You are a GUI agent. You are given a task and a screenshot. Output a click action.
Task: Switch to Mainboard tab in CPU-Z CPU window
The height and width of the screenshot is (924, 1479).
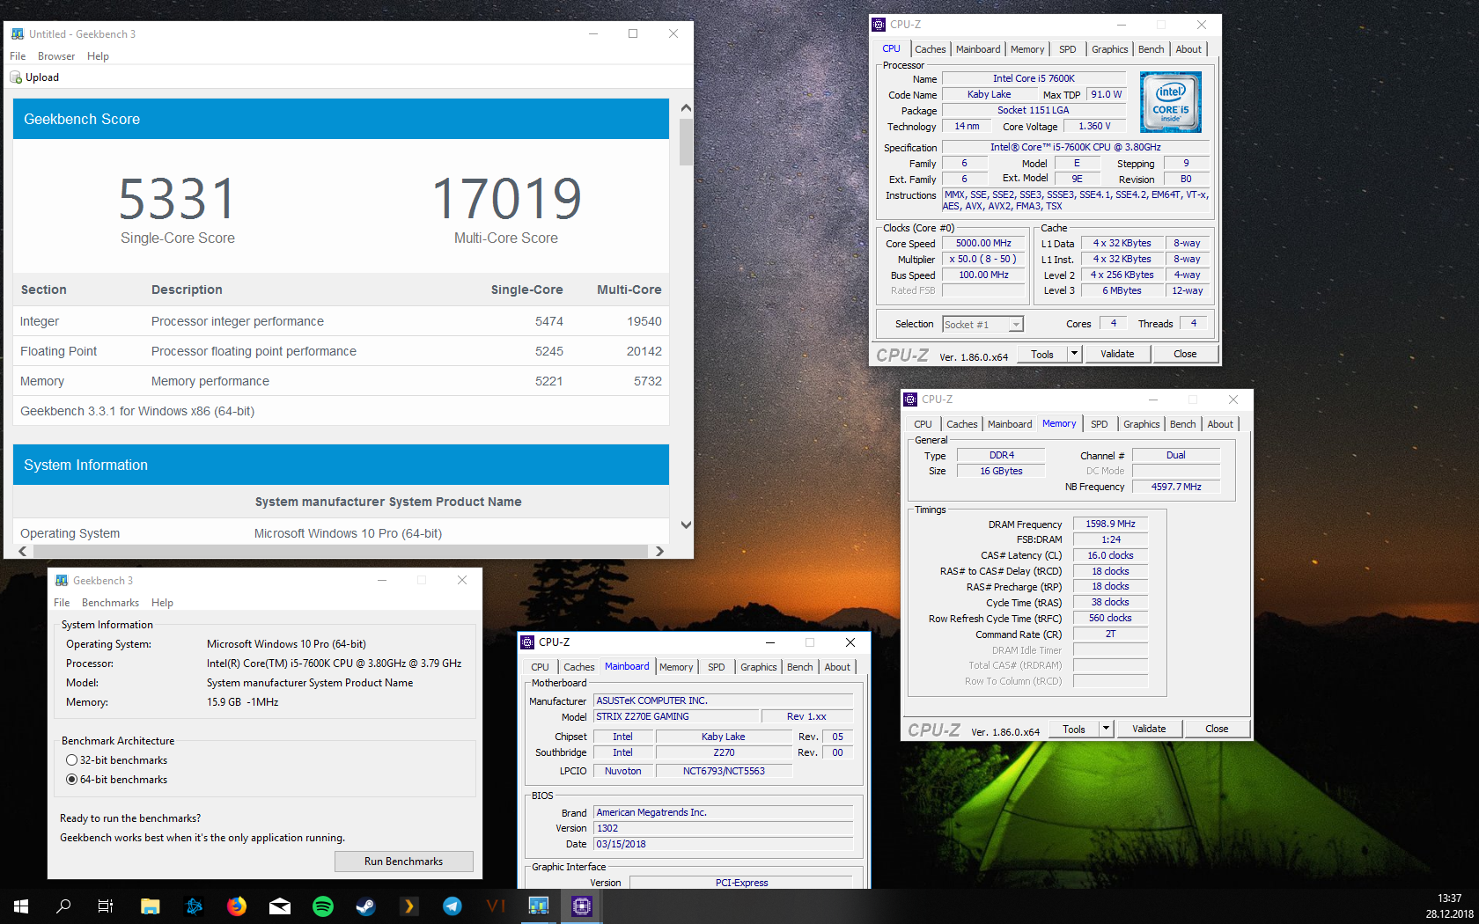pyautogui.click(x=978, y=49)
